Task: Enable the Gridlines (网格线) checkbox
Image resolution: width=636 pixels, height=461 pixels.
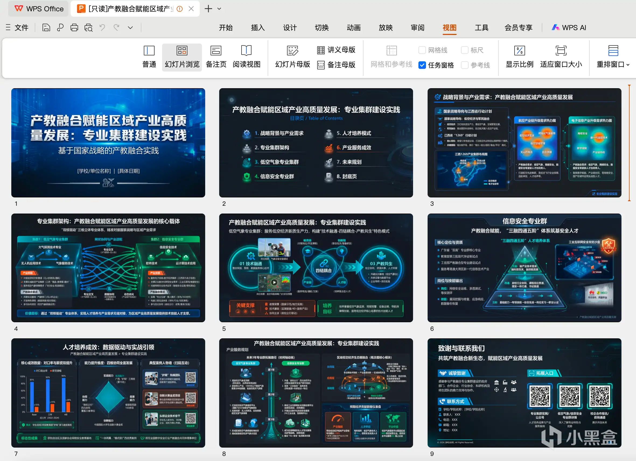Action: coord(422,50)
